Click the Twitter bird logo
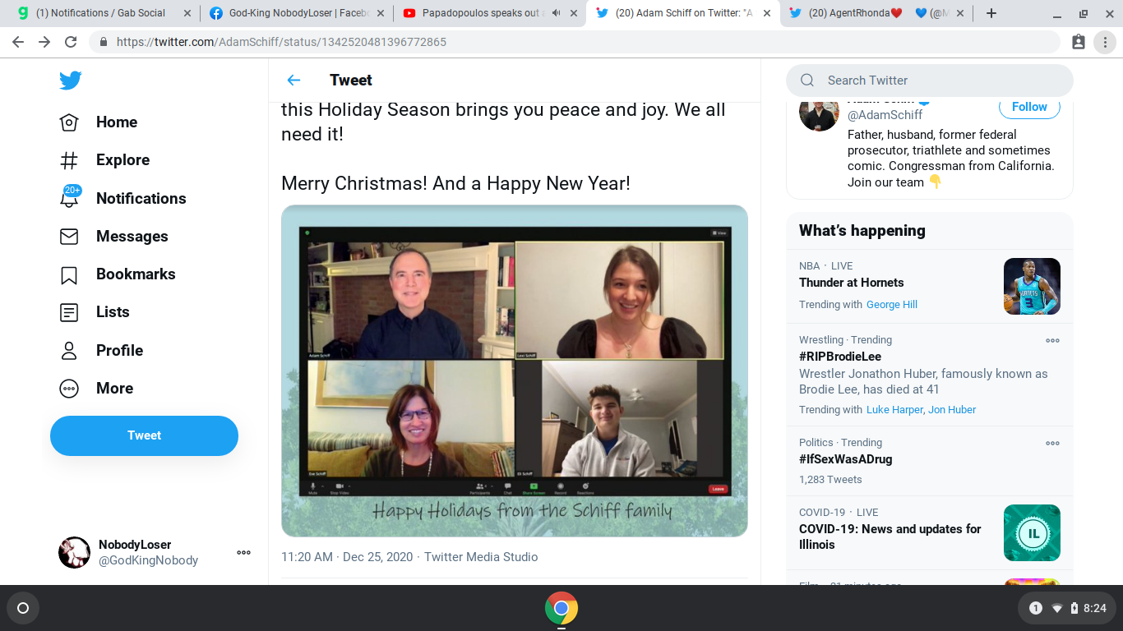 click(70, 81)
